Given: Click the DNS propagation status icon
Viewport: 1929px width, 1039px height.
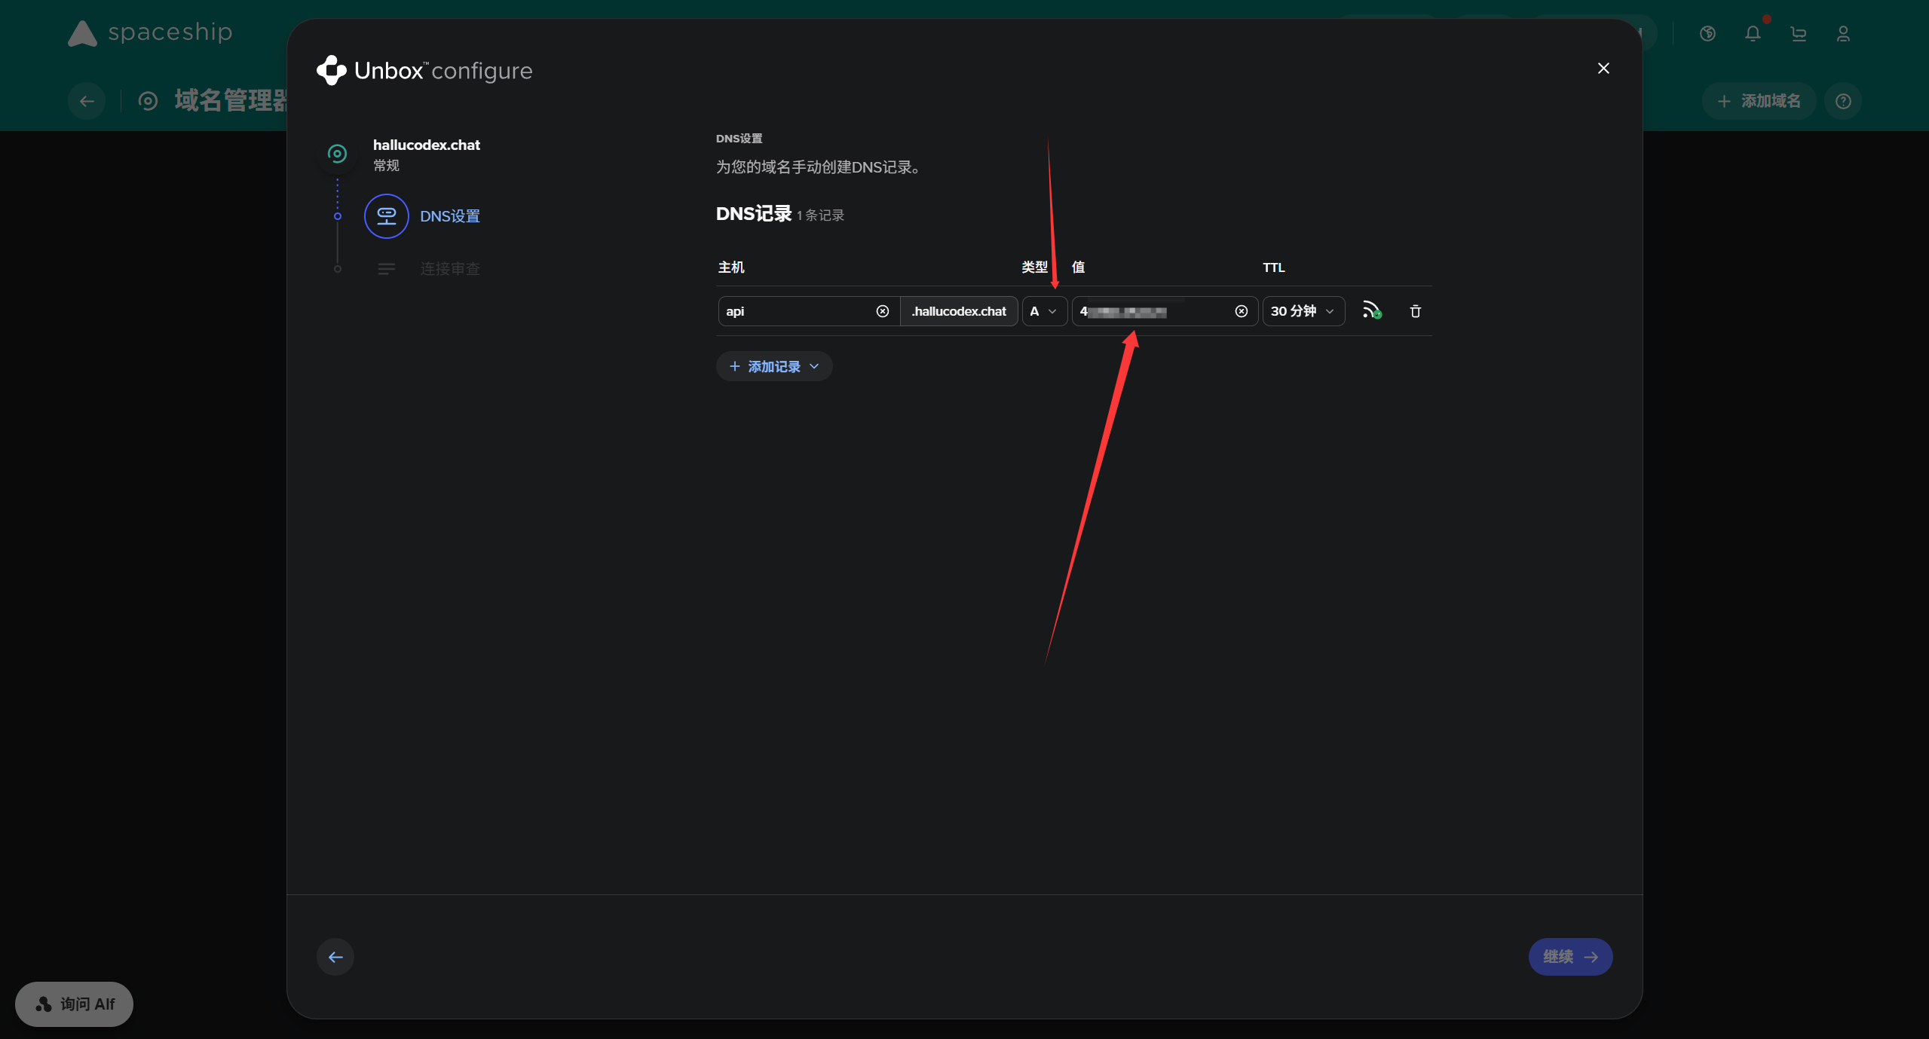Looking at the screenshot, I should coord(1371,310).
